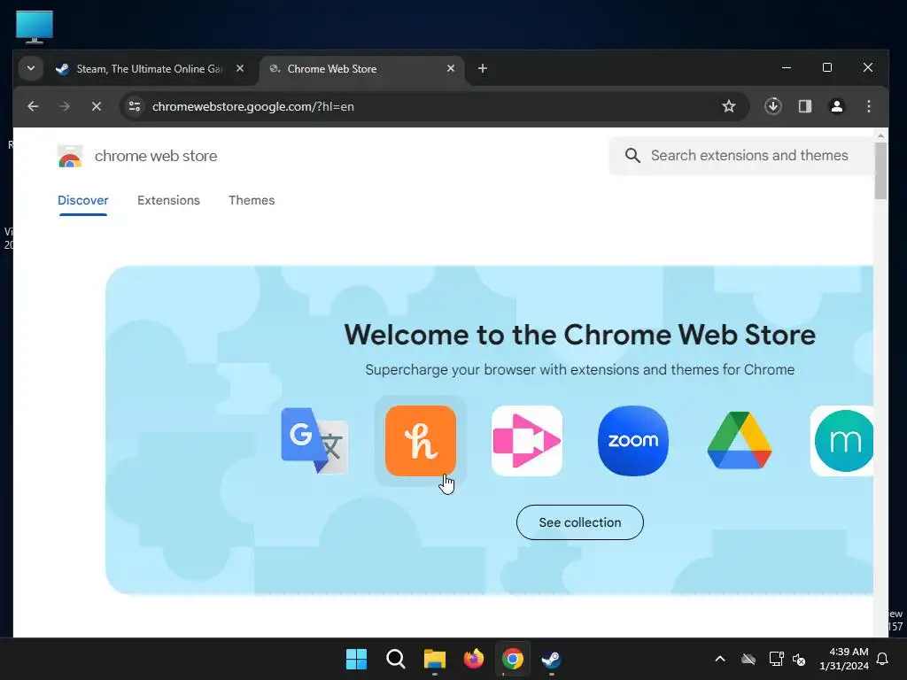Open a new tab with plus button
Image resolution: width=907 pixels, height=680 pixels.
[x=483, y=69]
